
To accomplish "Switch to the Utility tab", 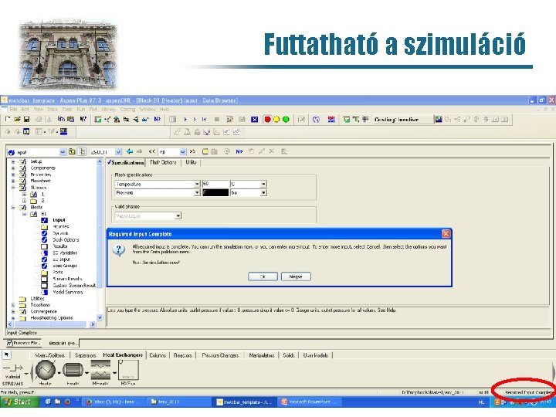I will (x=191, y=162).
